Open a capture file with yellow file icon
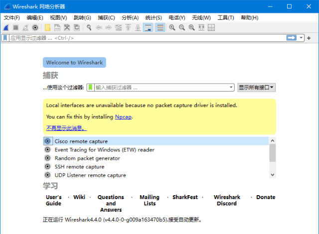This screenshot has height=234, width=319. (48, 27)
